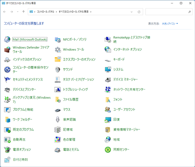Click the 電話とモデム icon
The height and width of the screenshot is (167, 195).
pyautogui.click(x=58, y=150)
